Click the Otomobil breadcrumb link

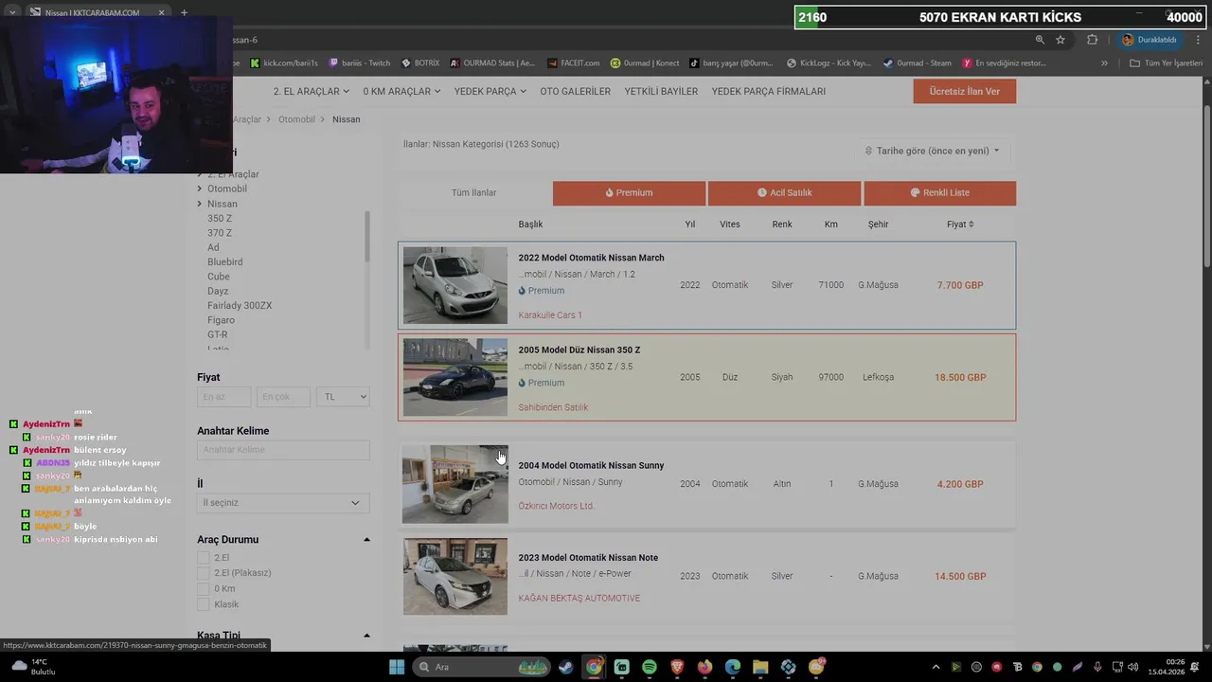[x=296, y=119]
